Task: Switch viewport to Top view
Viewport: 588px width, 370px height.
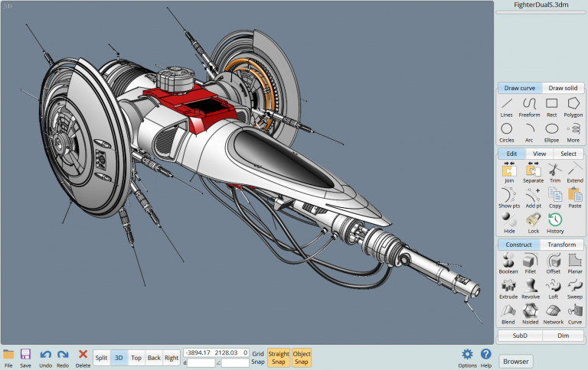Action: click(136, 358)
